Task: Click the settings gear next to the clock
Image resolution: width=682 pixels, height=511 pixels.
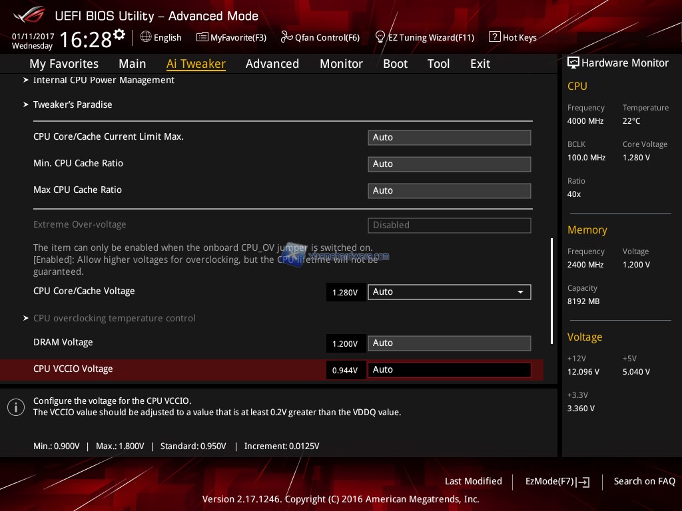Action: click(x=119, y=35)
